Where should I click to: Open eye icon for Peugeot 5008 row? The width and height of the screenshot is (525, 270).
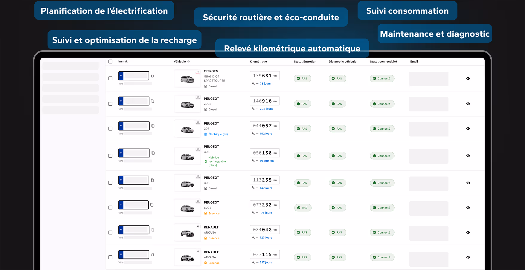pos(468,208)
